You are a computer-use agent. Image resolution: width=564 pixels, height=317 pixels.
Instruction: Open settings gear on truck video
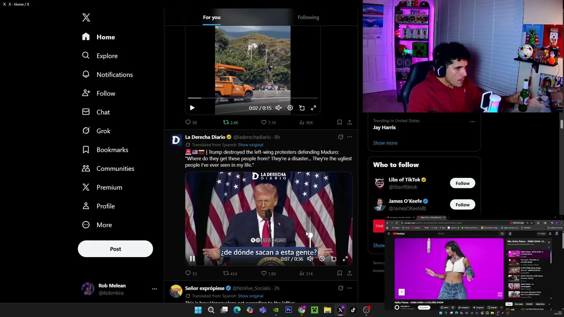[290, 108]
